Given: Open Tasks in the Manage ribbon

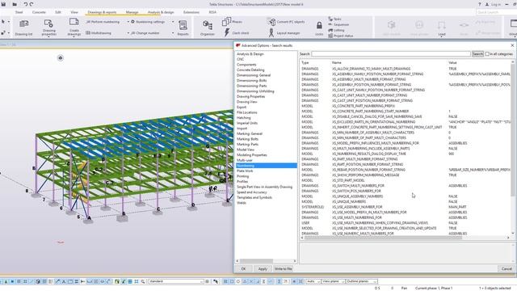Looking at the screenshot, I should 334,19.
